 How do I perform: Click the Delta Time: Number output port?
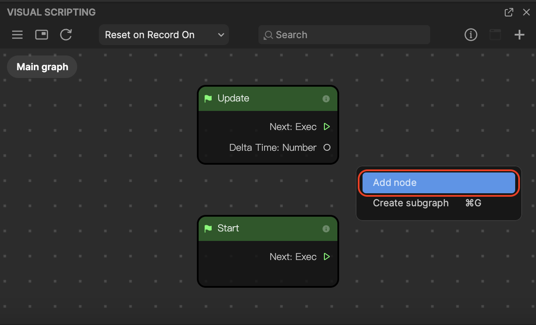pyautogui.click(x=327, y=148)
